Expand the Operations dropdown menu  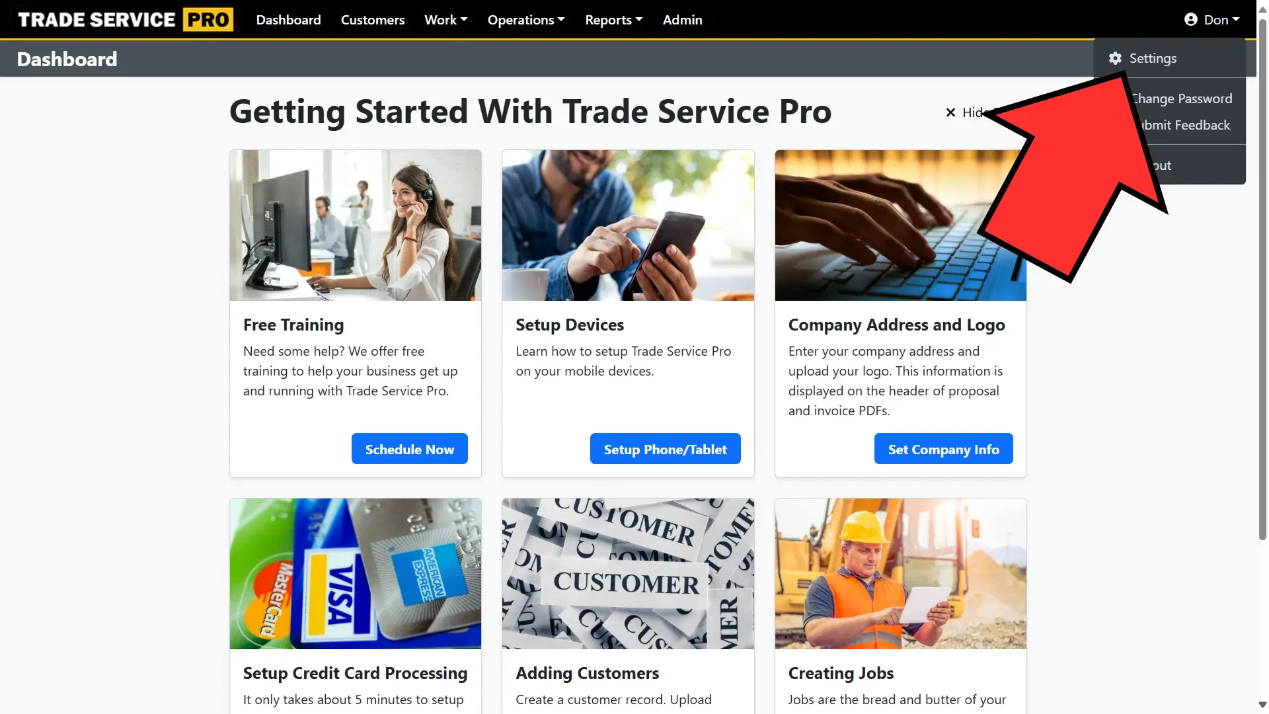click(525, 19)
